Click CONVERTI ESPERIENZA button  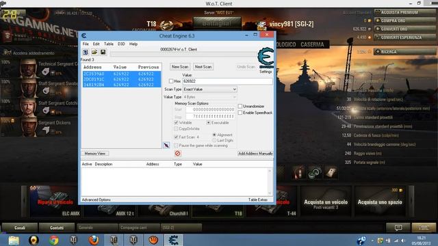coord(404,37)
